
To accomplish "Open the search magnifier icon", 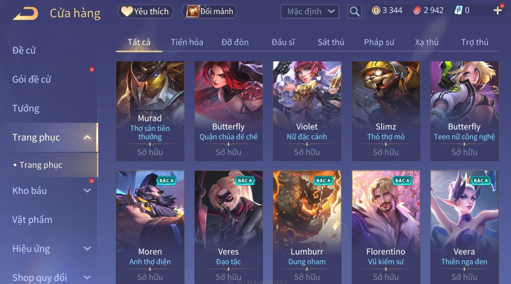I will 355,12.
